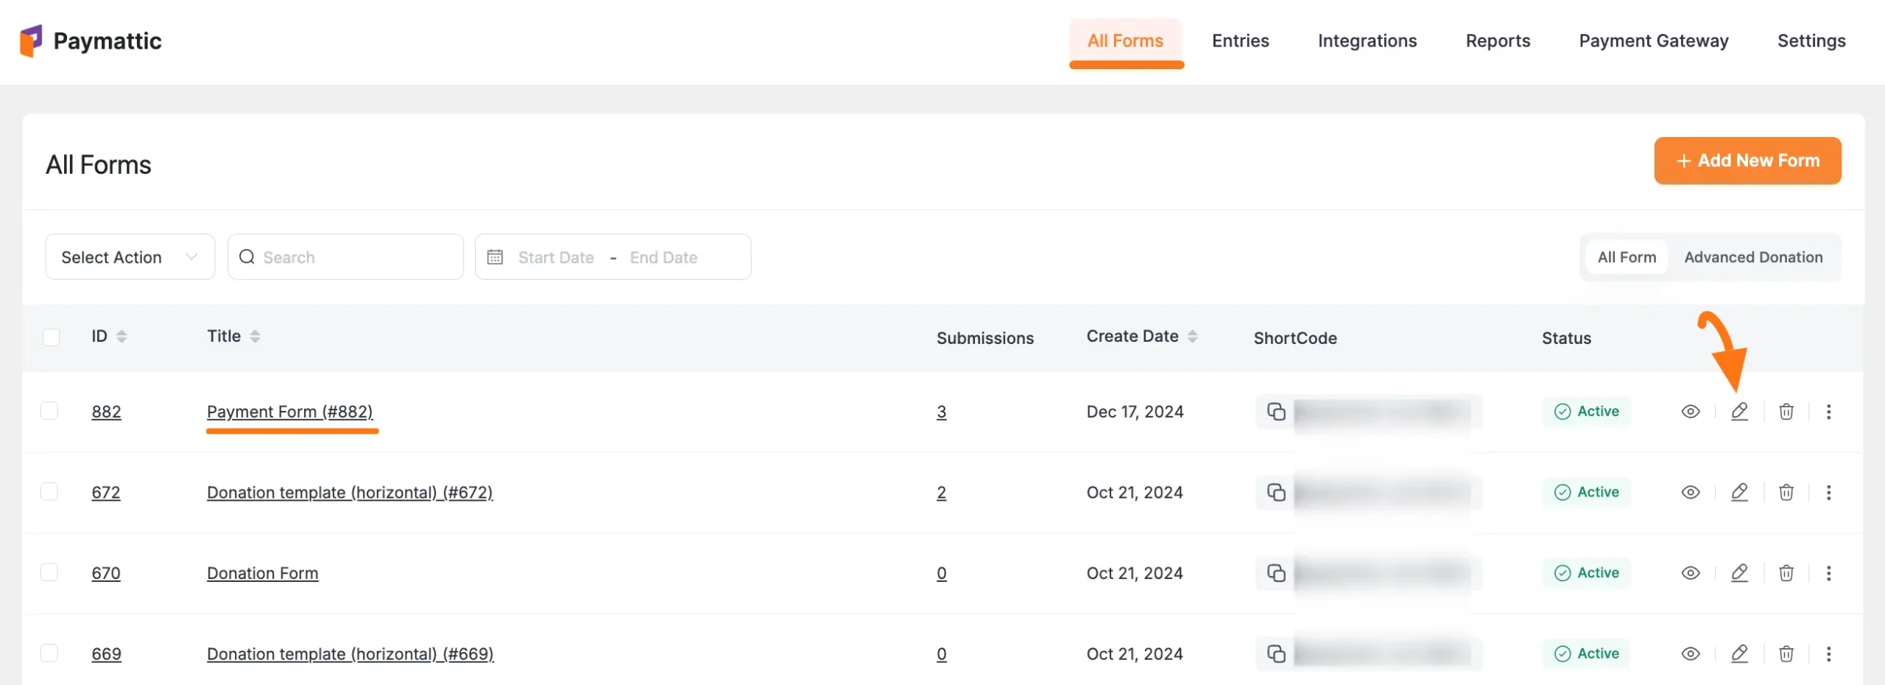The width and height of the screenshot is (1885, 685).
Task: Select the header checkbox to select all forms
Action: tap(52, 336)
